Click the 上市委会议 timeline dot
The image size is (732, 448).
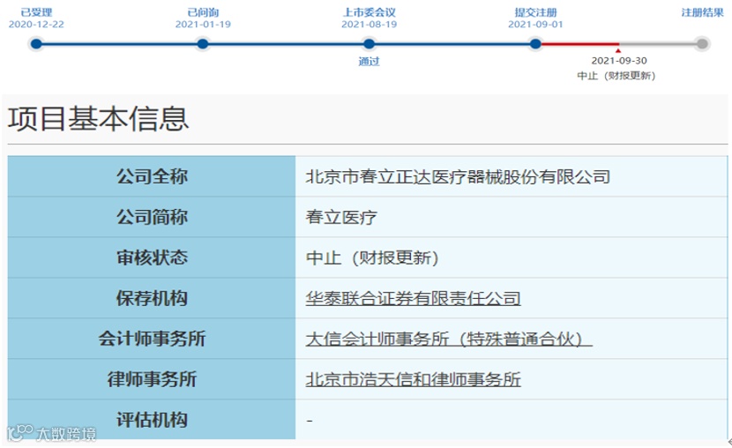click(369, 44)
